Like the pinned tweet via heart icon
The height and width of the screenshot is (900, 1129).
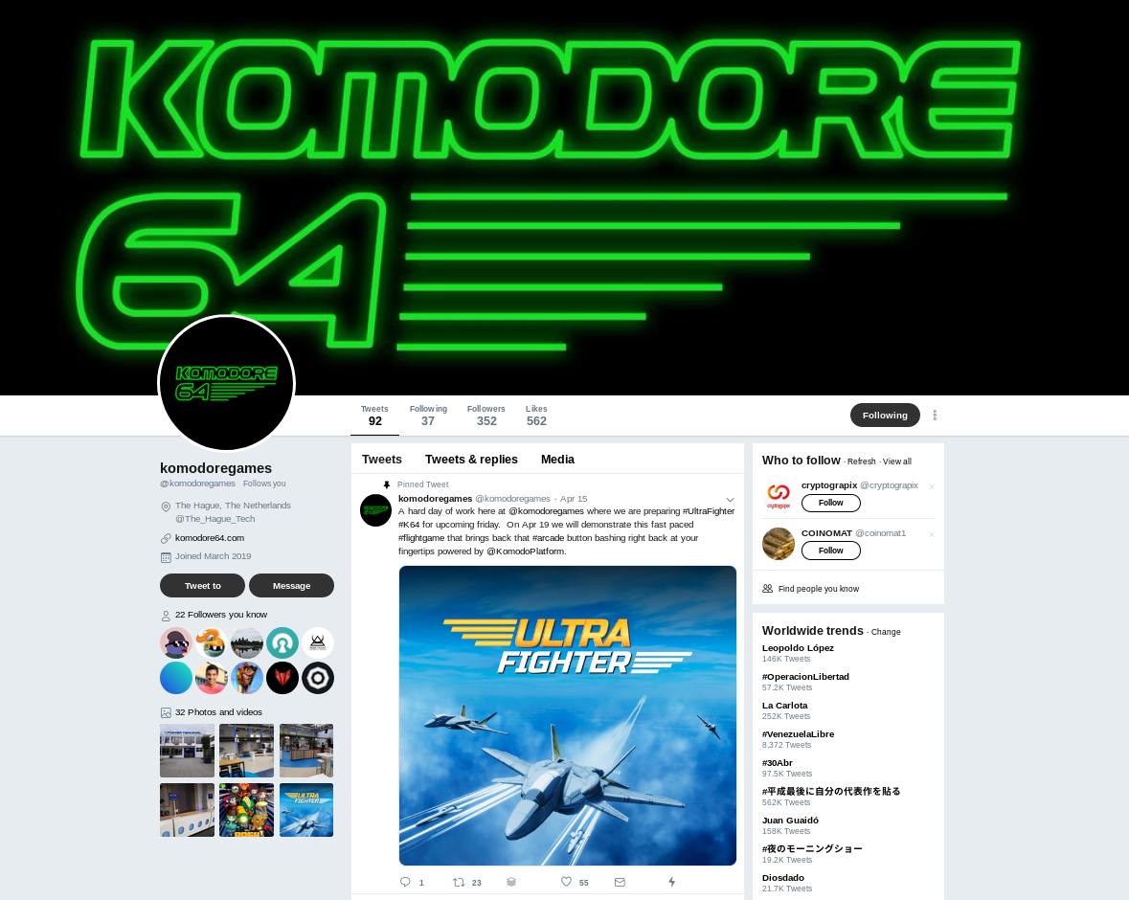(567, 881)
